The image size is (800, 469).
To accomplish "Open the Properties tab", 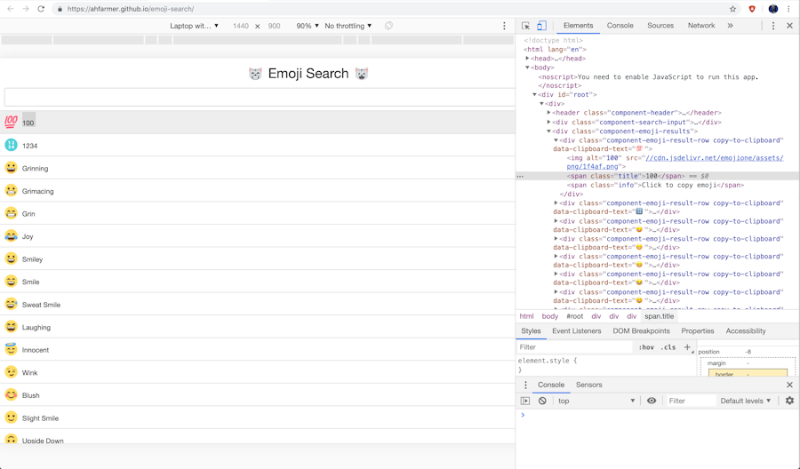I will [x=698, y=330].
